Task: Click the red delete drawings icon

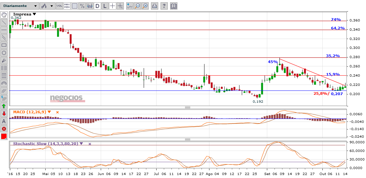Action: coord(4,128)
